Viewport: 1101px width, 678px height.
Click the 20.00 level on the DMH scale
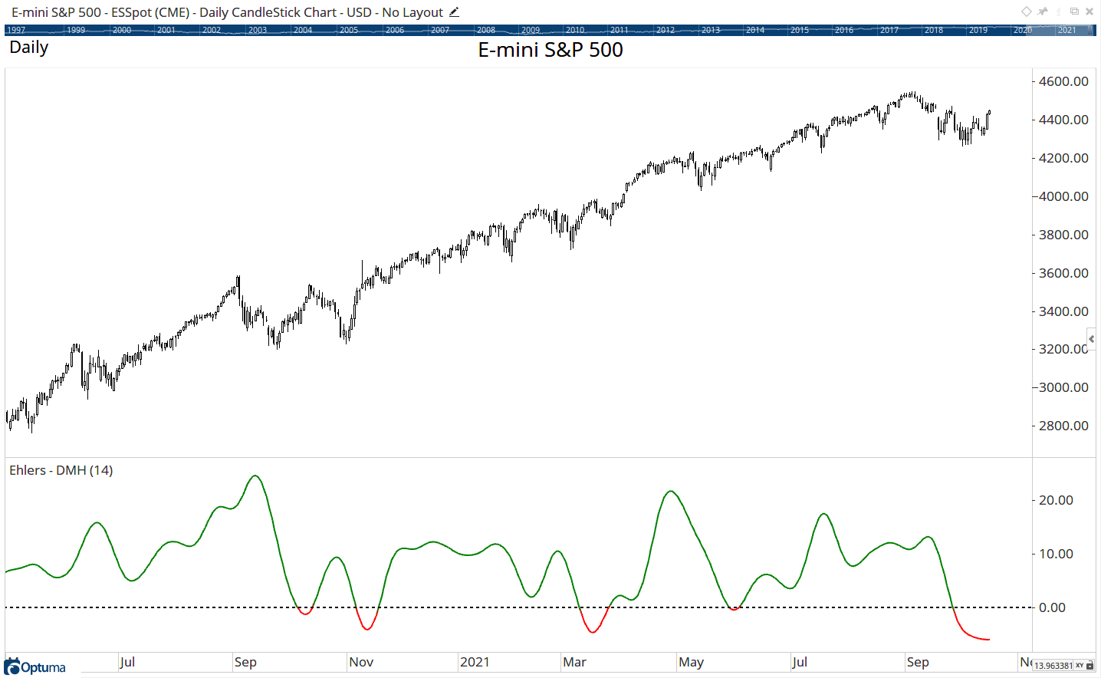1056,500
